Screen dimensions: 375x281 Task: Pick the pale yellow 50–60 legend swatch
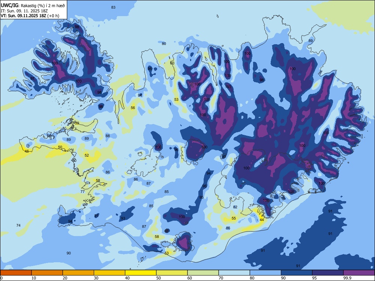pyautogui.click(x=172, y=273)
